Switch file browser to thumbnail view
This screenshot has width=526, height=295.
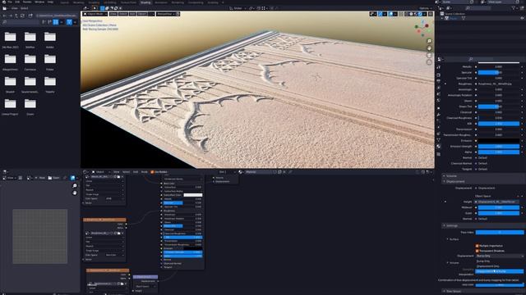(56, 22)
